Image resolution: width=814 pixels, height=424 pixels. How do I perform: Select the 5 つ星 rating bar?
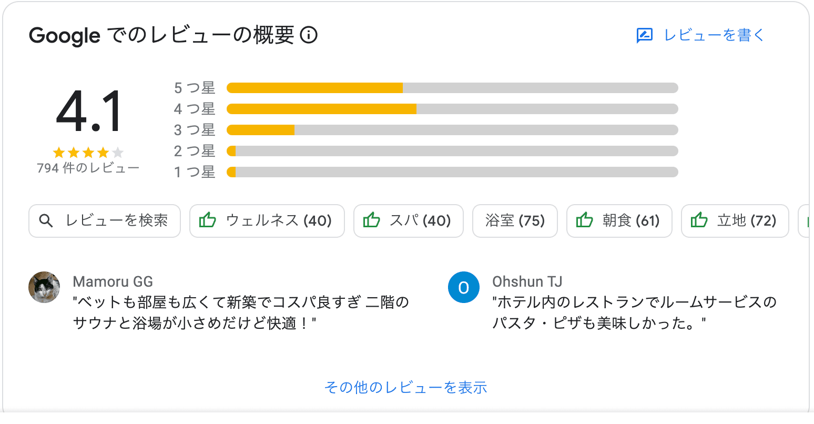(x=452, y=88)
